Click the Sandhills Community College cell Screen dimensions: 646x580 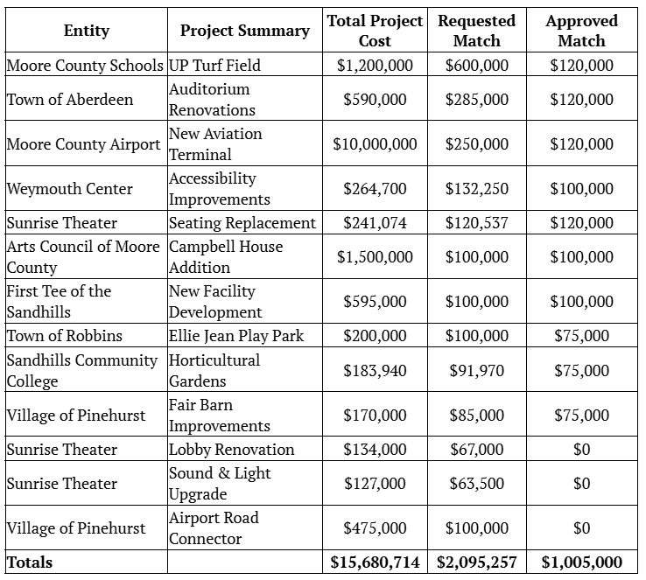pos(85,370)
